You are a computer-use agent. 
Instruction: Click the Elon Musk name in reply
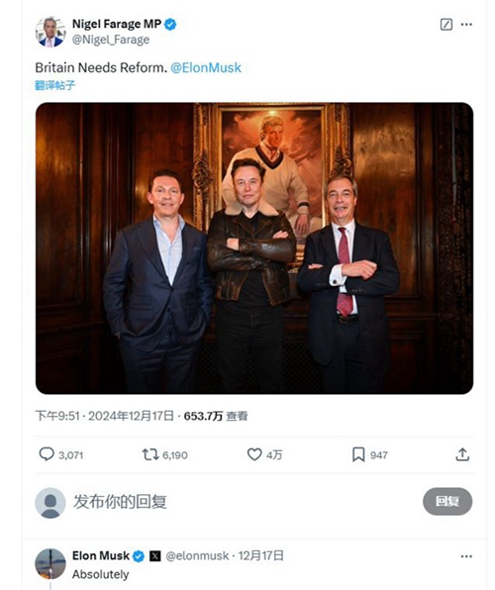[101, 555]
